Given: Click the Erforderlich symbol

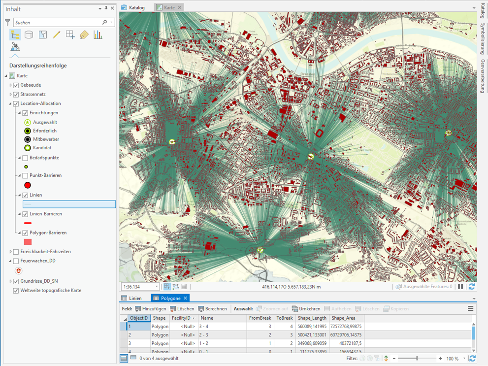Looking at the screenshot, I should [28, 131].
